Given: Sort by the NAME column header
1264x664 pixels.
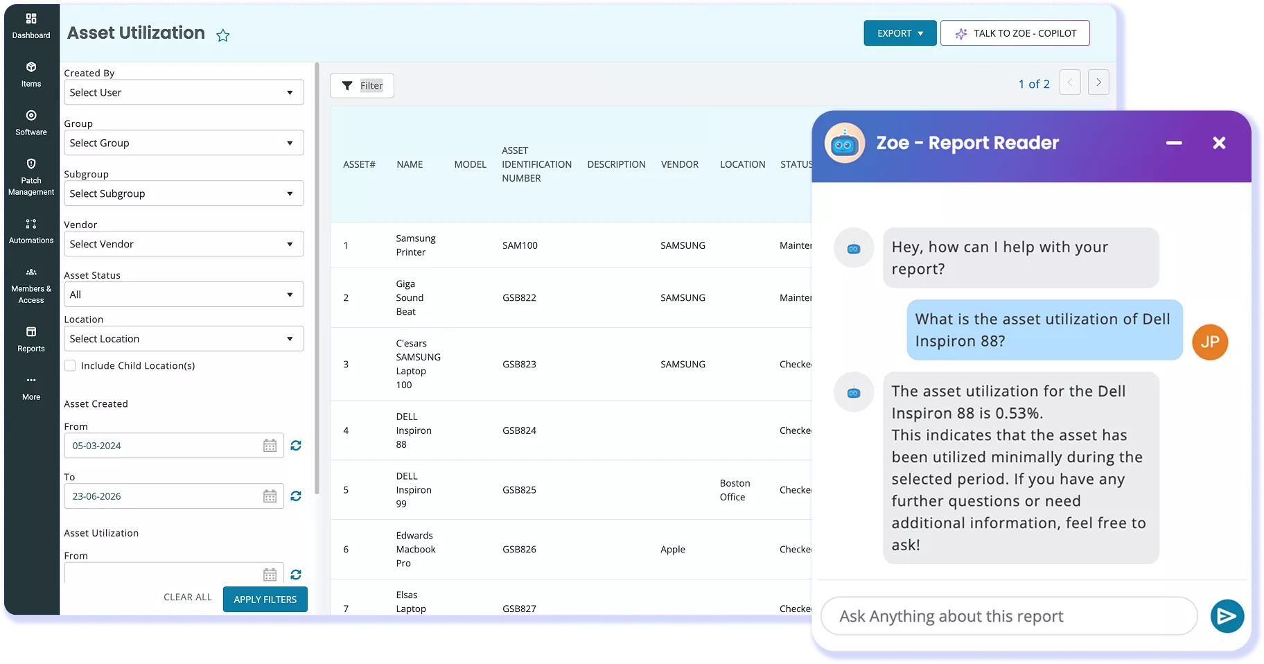Looking at the screenshot, I should coord(410,164).
